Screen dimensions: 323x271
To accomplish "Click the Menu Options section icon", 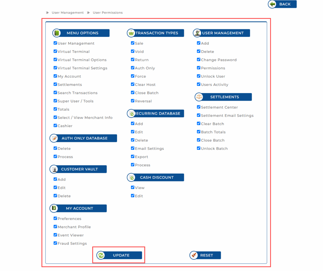I will (56, 33).
